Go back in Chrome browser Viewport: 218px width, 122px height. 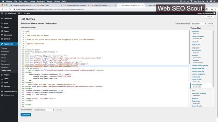pos(2,9)
